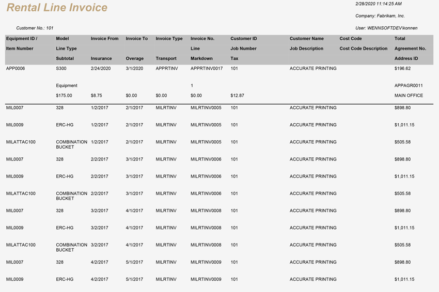439x292 pixels.
Task: Click the Company: Fabrikam, Inc. text
Action: tap(380, 16)
